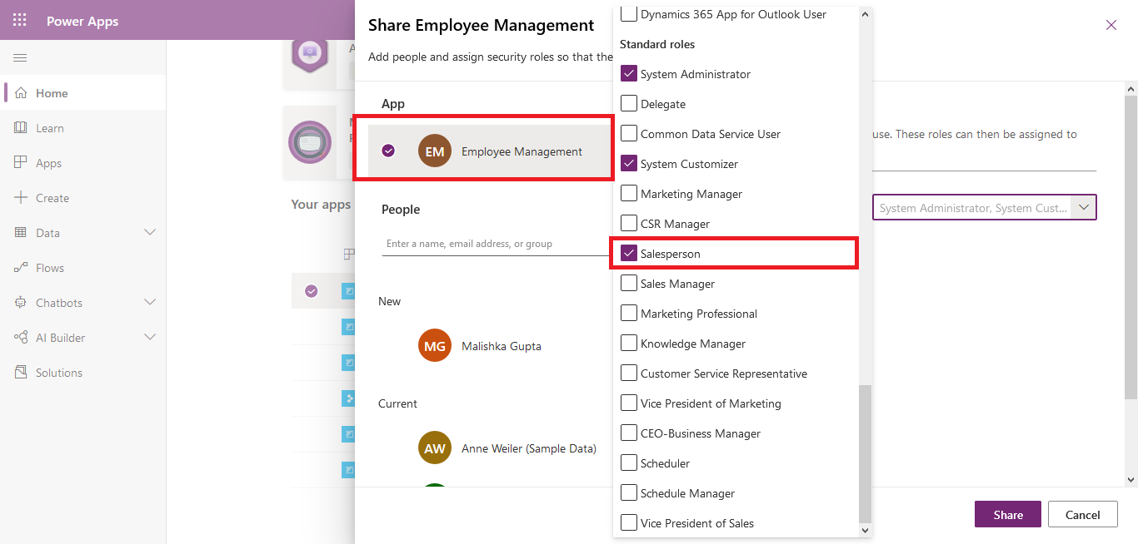Image resolution: width=1138 pixels, height=544 pixels.
Task: Click the Apps grid icon
Action: [21, 163]
